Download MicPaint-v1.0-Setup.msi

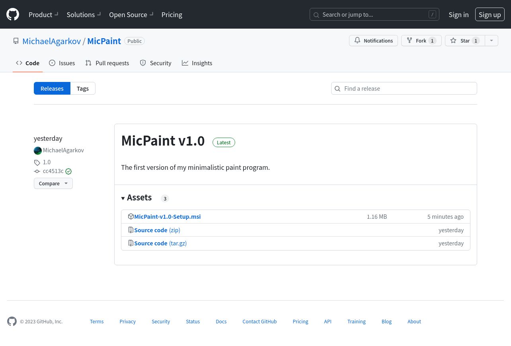click(168, 216)
